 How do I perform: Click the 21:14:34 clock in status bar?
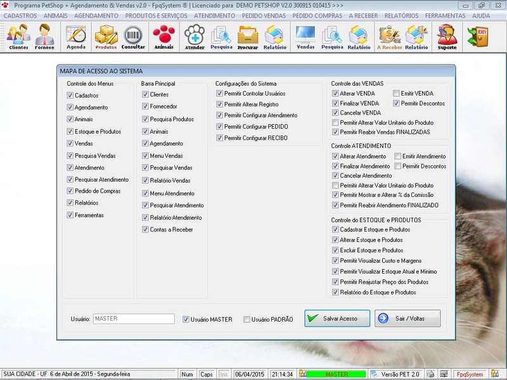tap(282, 374)
